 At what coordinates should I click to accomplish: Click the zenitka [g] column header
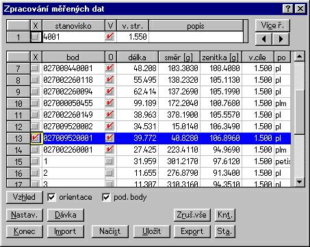pos(221,57)
